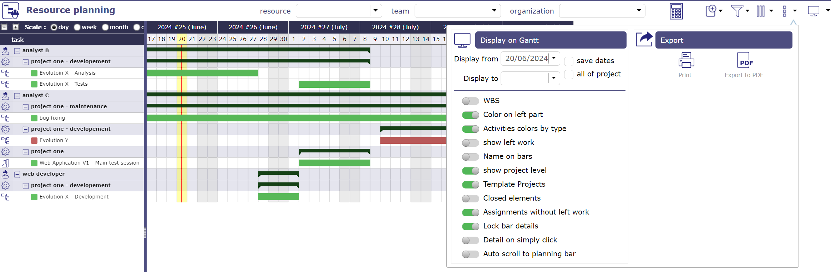Click the share arrow icon beside Export

(644, 39)
